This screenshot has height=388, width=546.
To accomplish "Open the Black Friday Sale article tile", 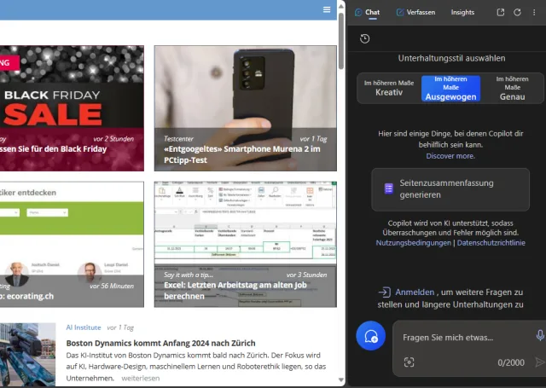I will pos(72,108).
